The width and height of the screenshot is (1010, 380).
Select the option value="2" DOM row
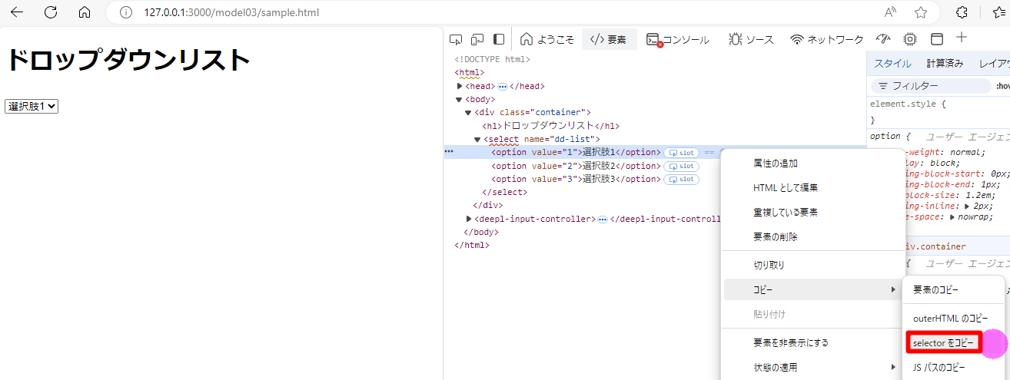(x=576, y=166)
